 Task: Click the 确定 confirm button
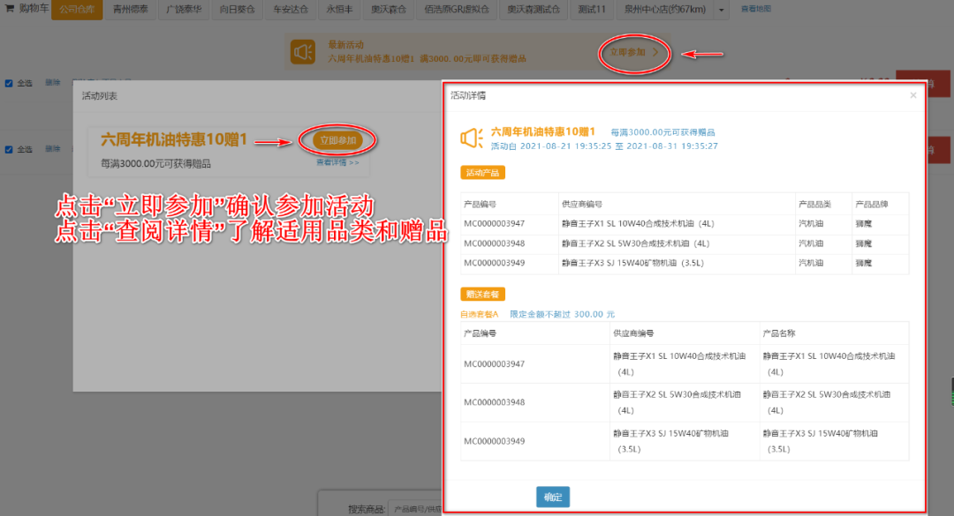pos(553,497)
